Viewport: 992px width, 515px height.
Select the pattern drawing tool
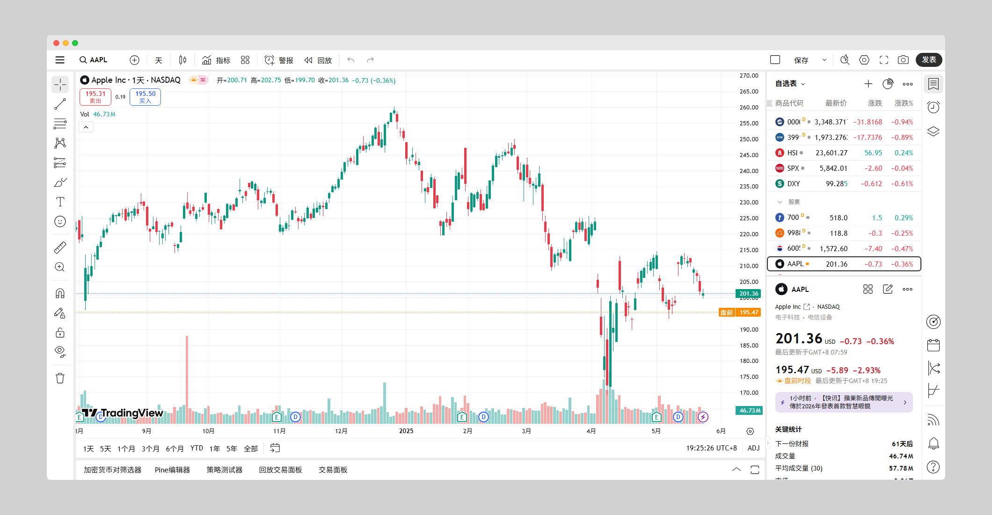(x=60, y=143)
